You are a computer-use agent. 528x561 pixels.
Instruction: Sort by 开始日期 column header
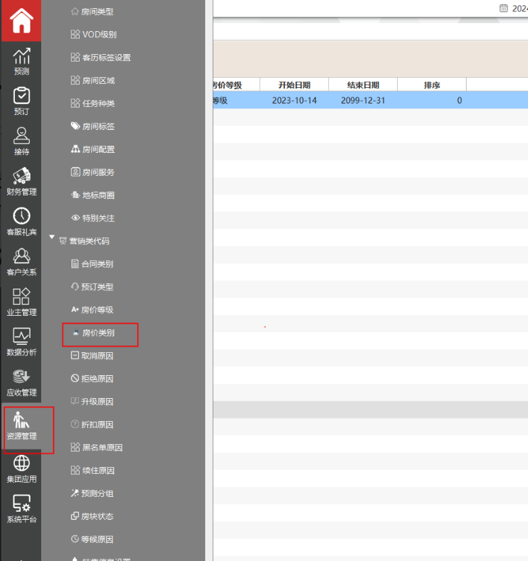pos(294,85)
